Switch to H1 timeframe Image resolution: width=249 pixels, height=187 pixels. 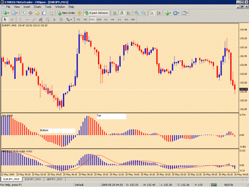pyautogui.click(x=106, y=20)
